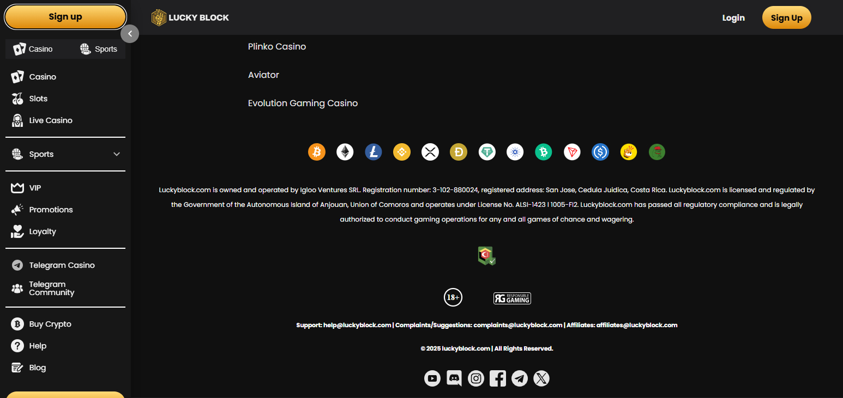Click the complaints@luckyblock.com email
Viewport: 843px width, 398px height.
pyautogui.click(x=518, y=325)
